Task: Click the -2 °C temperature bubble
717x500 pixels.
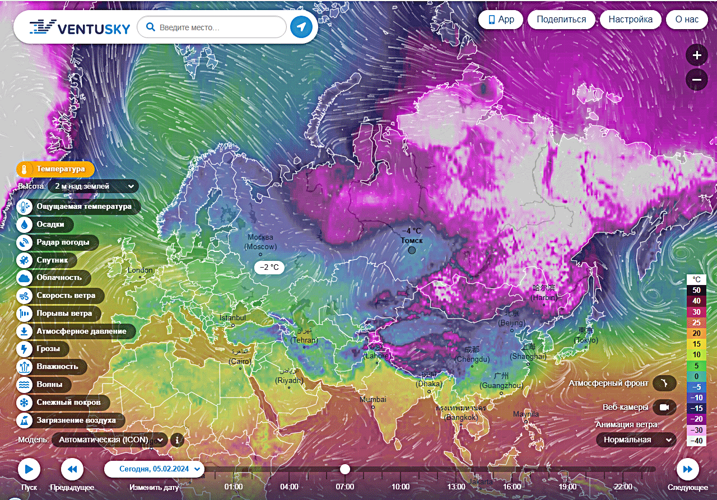Action: 269,268
